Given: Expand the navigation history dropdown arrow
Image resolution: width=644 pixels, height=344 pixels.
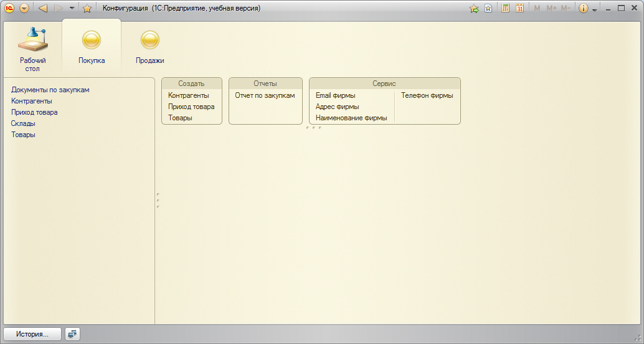Looking at the screenshot, I should tap(72, 8).
